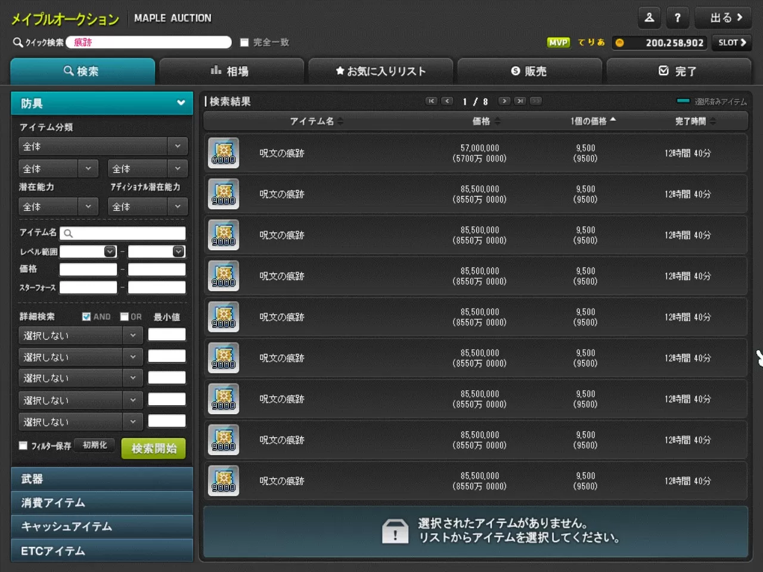The image size is (763, 572).
Task: Go to previous results page
Action: pos(448,101)
